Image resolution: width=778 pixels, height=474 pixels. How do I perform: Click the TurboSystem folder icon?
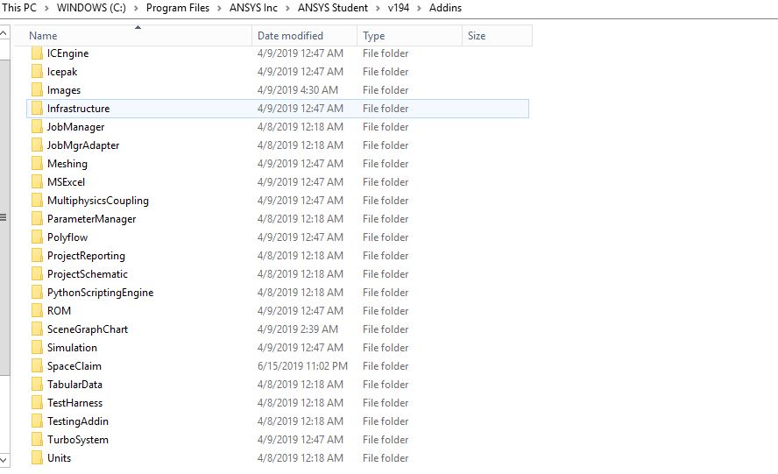[x=37, y=439]
